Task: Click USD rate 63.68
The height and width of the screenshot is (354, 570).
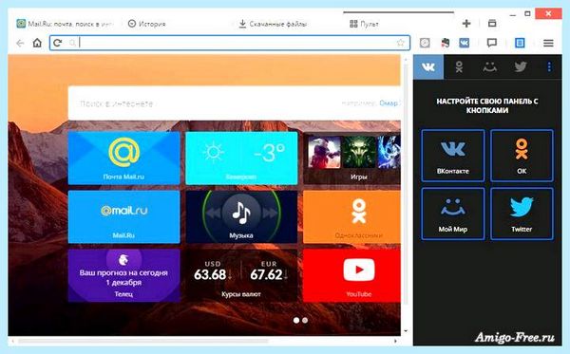Action: click(210, 274)
